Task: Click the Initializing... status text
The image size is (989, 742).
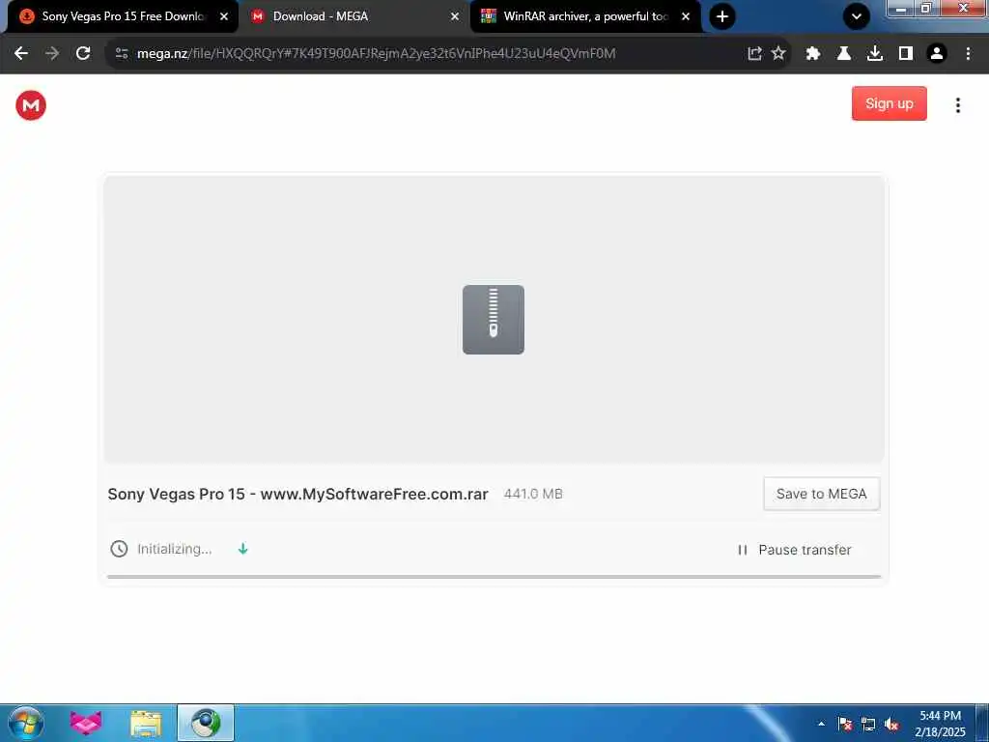Action: (x=175, y=549)
